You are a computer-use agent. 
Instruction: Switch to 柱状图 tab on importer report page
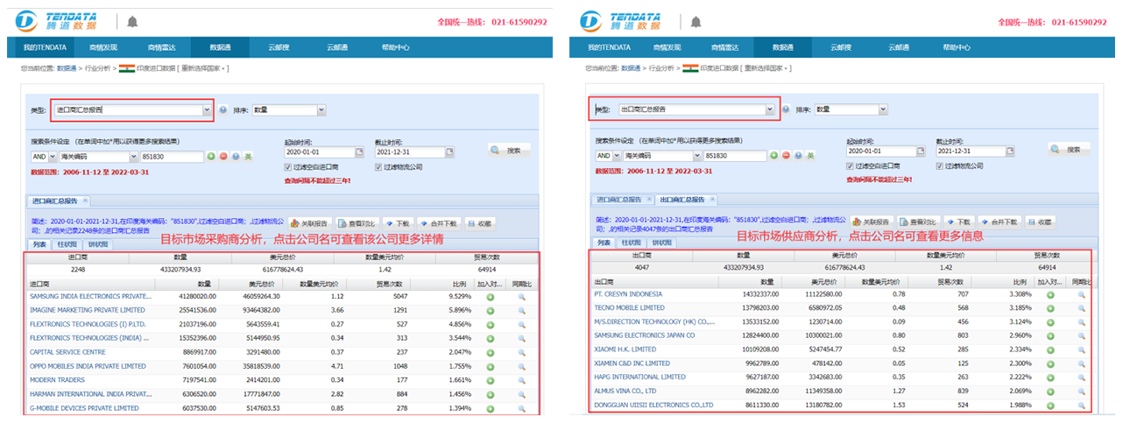click(67, 243)
